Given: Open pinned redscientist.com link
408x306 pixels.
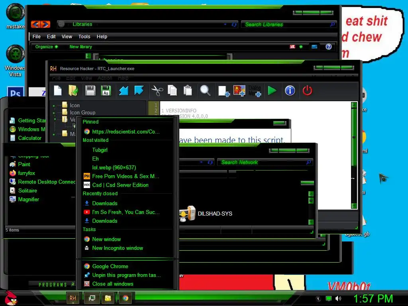Looking at the screenshot, I should click(x=127, y=131).
